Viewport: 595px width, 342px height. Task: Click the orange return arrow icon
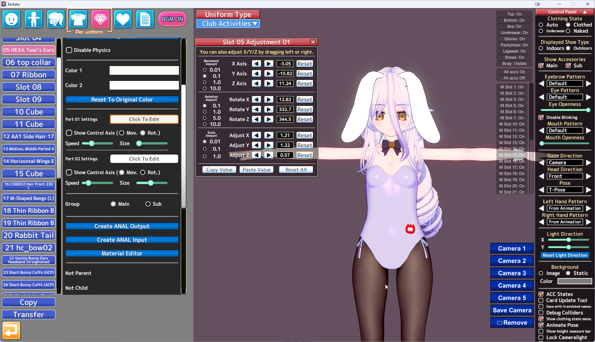(11, 330)
